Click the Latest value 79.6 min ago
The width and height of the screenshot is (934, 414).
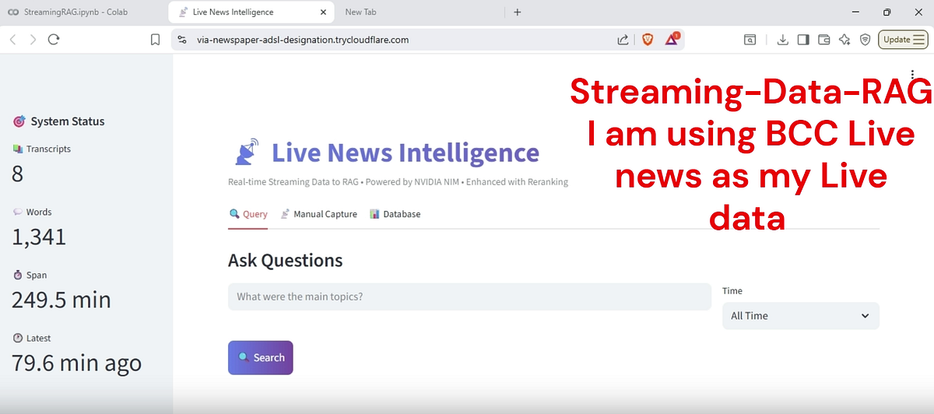[x=77, y=363]
